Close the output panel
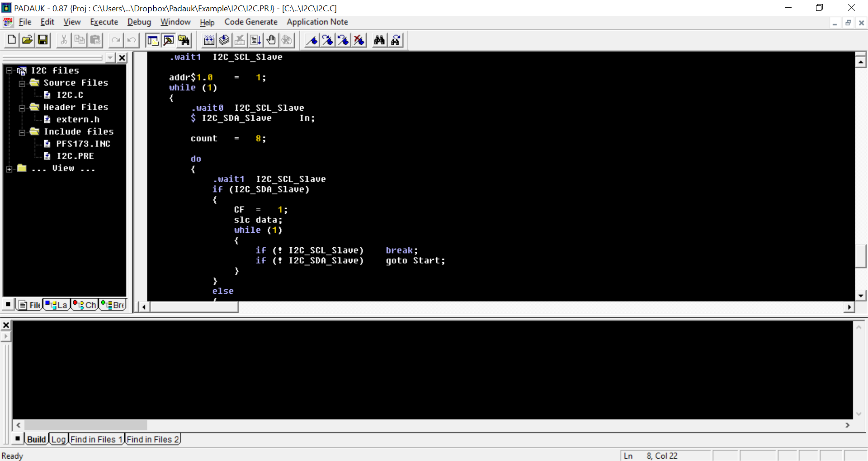This screenshot has width=868, height=461. click(6, 325)
